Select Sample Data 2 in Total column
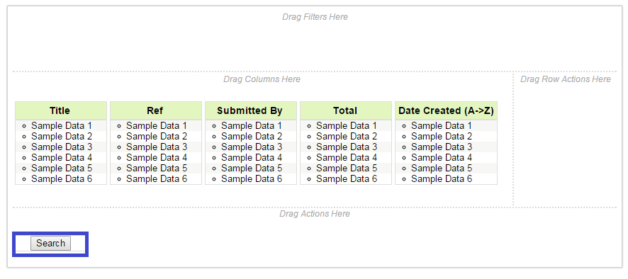Viewport: 628px width, 279px height. click(x=347, y=137)
